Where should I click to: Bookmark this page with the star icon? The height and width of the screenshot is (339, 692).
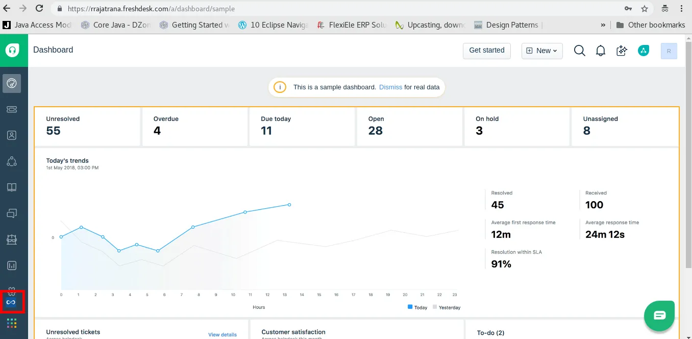click(645, 9)
